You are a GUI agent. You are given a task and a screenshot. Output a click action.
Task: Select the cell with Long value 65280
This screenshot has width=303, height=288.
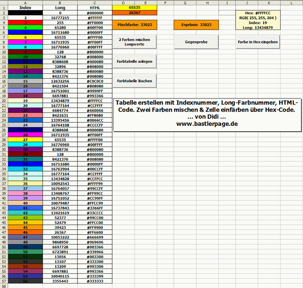click(60, 27)
